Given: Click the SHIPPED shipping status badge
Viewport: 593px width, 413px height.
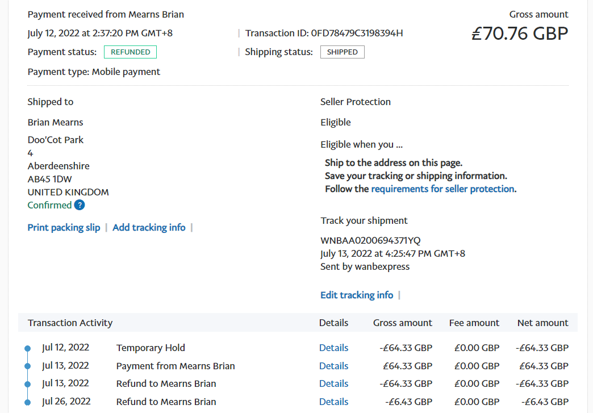Looking at the screenshot, I should [342, 52].
